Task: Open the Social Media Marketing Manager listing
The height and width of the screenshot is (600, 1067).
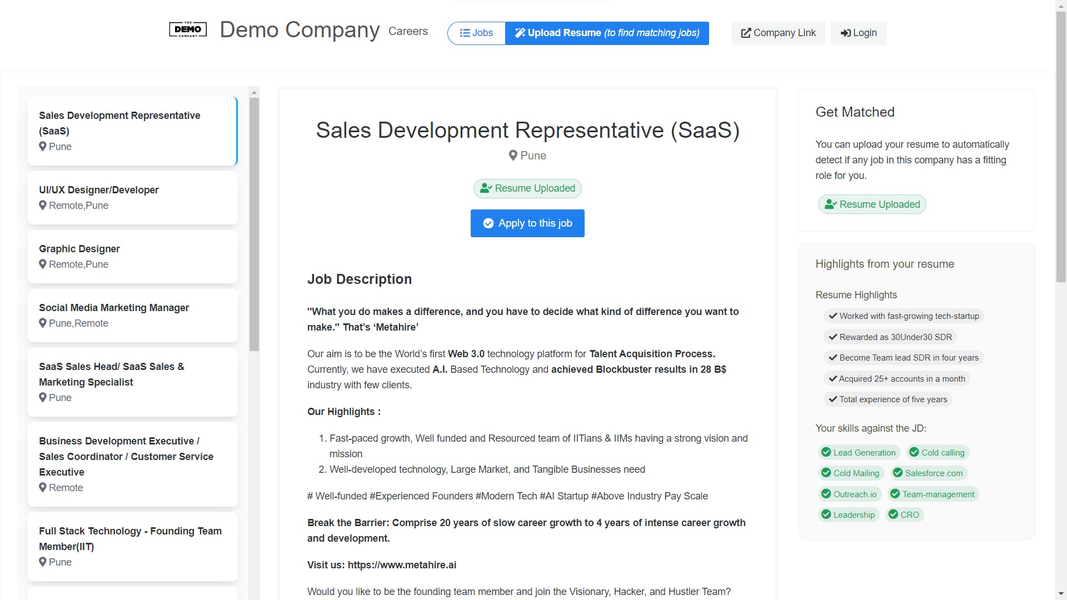Action: 132,315
